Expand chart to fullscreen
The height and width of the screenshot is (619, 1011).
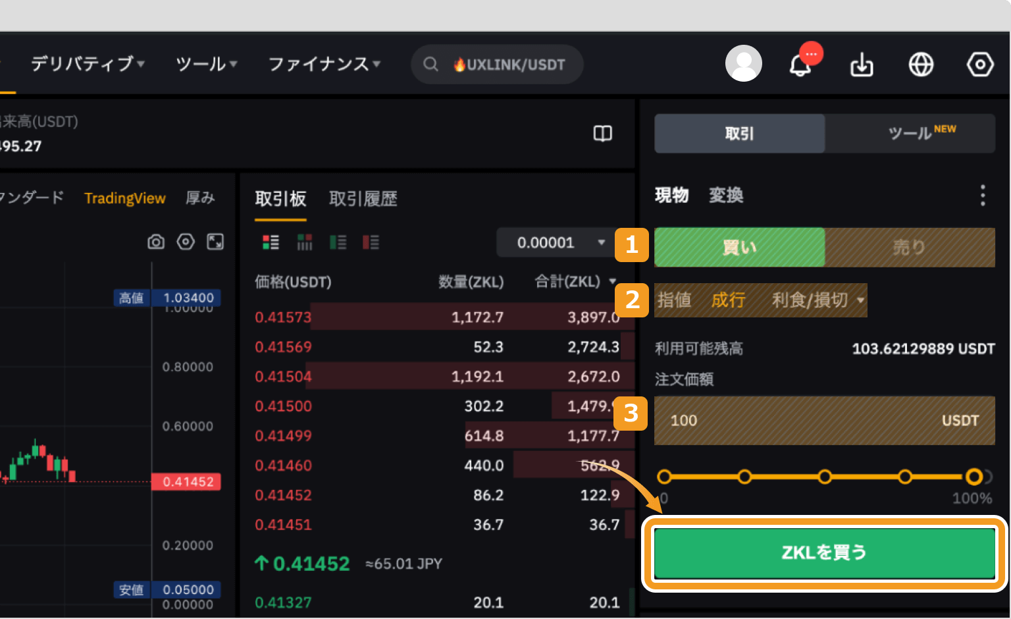[x=215, y=242]
